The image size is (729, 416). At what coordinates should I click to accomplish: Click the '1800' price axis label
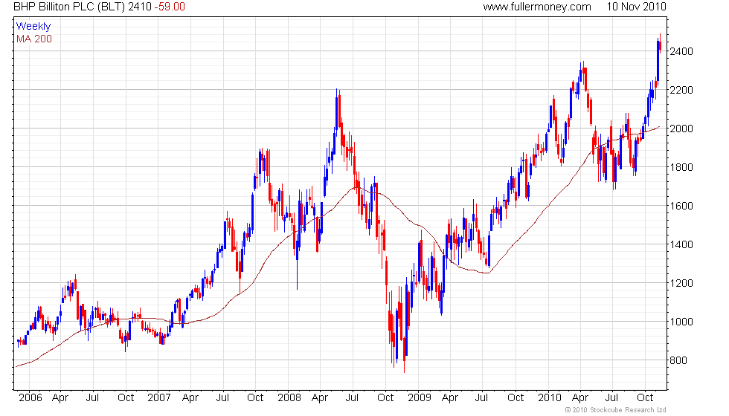point(681,167)
